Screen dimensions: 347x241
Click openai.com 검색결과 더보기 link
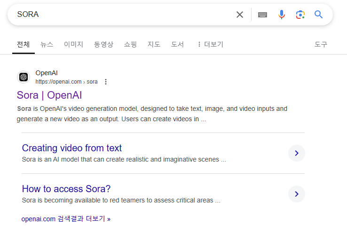66,219
